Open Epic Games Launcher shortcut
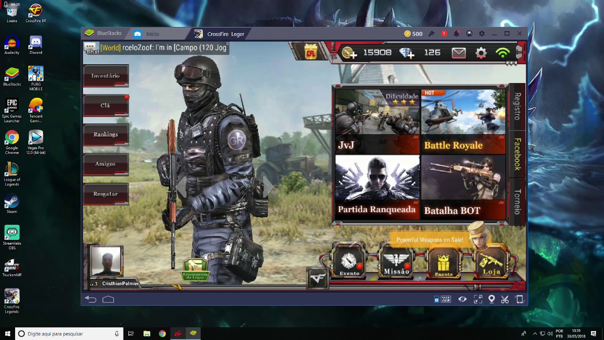Viewport: 604px width, 340px height. [12, 110]
